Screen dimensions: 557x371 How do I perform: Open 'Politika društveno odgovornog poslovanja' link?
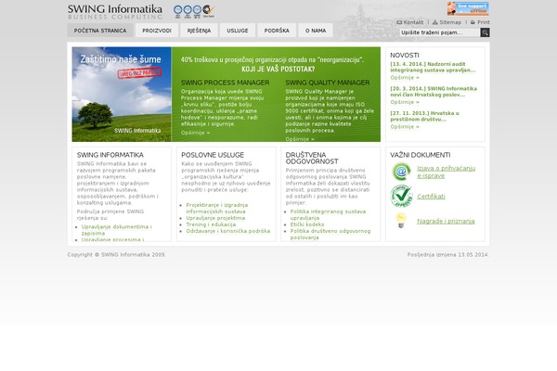pos(330,234)
